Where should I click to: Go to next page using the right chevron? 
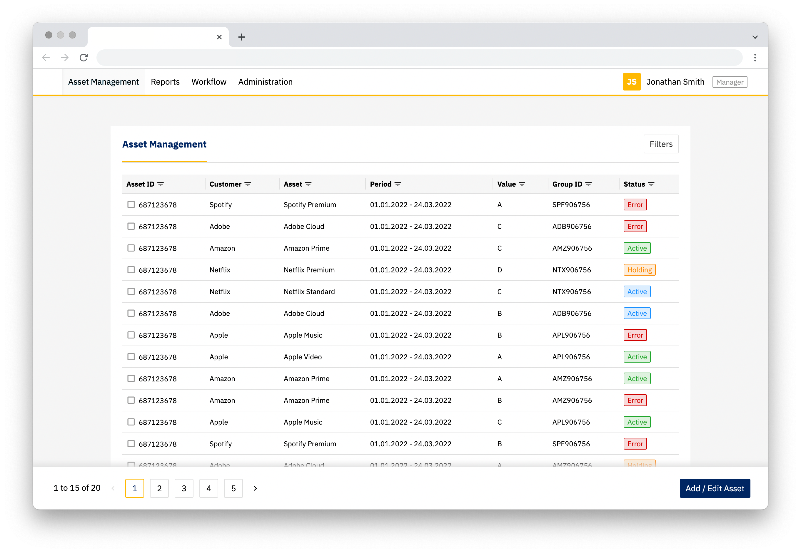tap(255, 488)
